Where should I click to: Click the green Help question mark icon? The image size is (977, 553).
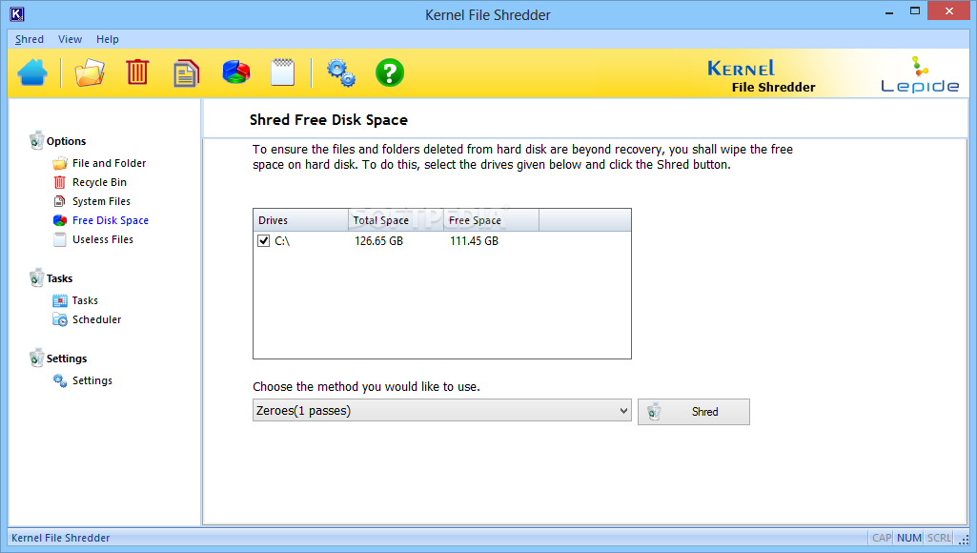pyautogui.click(x=390, y=73)
